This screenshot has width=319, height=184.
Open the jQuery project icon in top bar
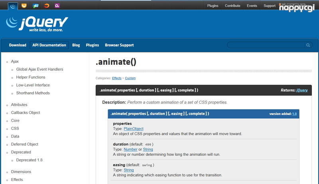pos(13,6)
